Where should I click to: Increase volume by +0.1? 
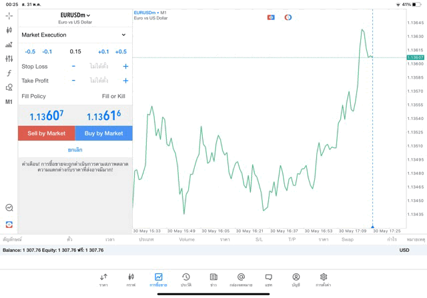103,51
